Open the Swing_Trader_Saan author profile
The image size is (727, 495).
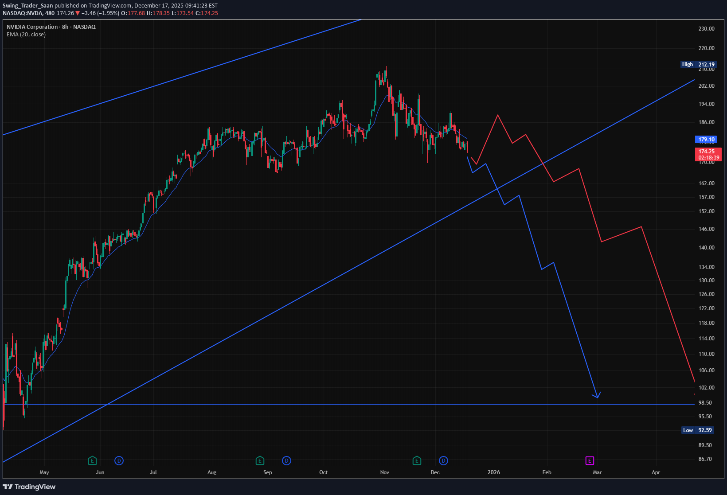click(x=27, y=6)
